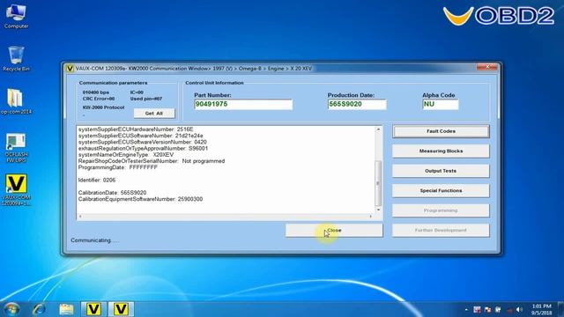Select the OCFLASH FW UPG desktop shortcut

(16, 148)
